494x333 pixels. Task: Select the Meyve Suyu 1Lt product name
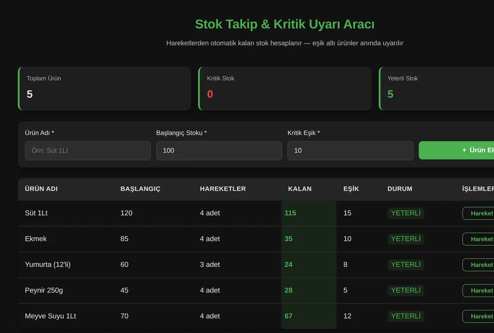(x=51, y=316)
